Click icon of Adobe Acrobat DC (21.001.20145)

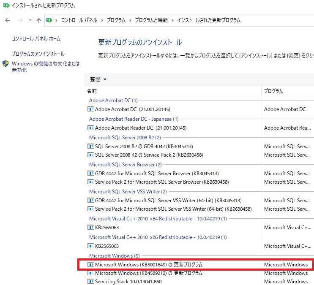coord(91,109)
